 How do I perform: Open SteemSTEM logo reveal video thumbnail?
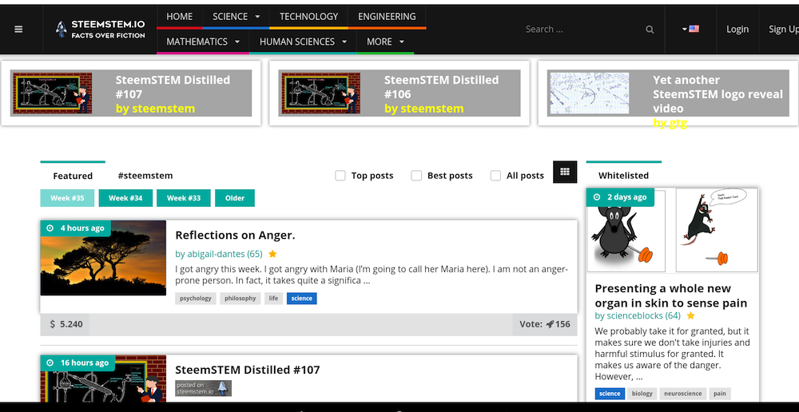point(589,93)
